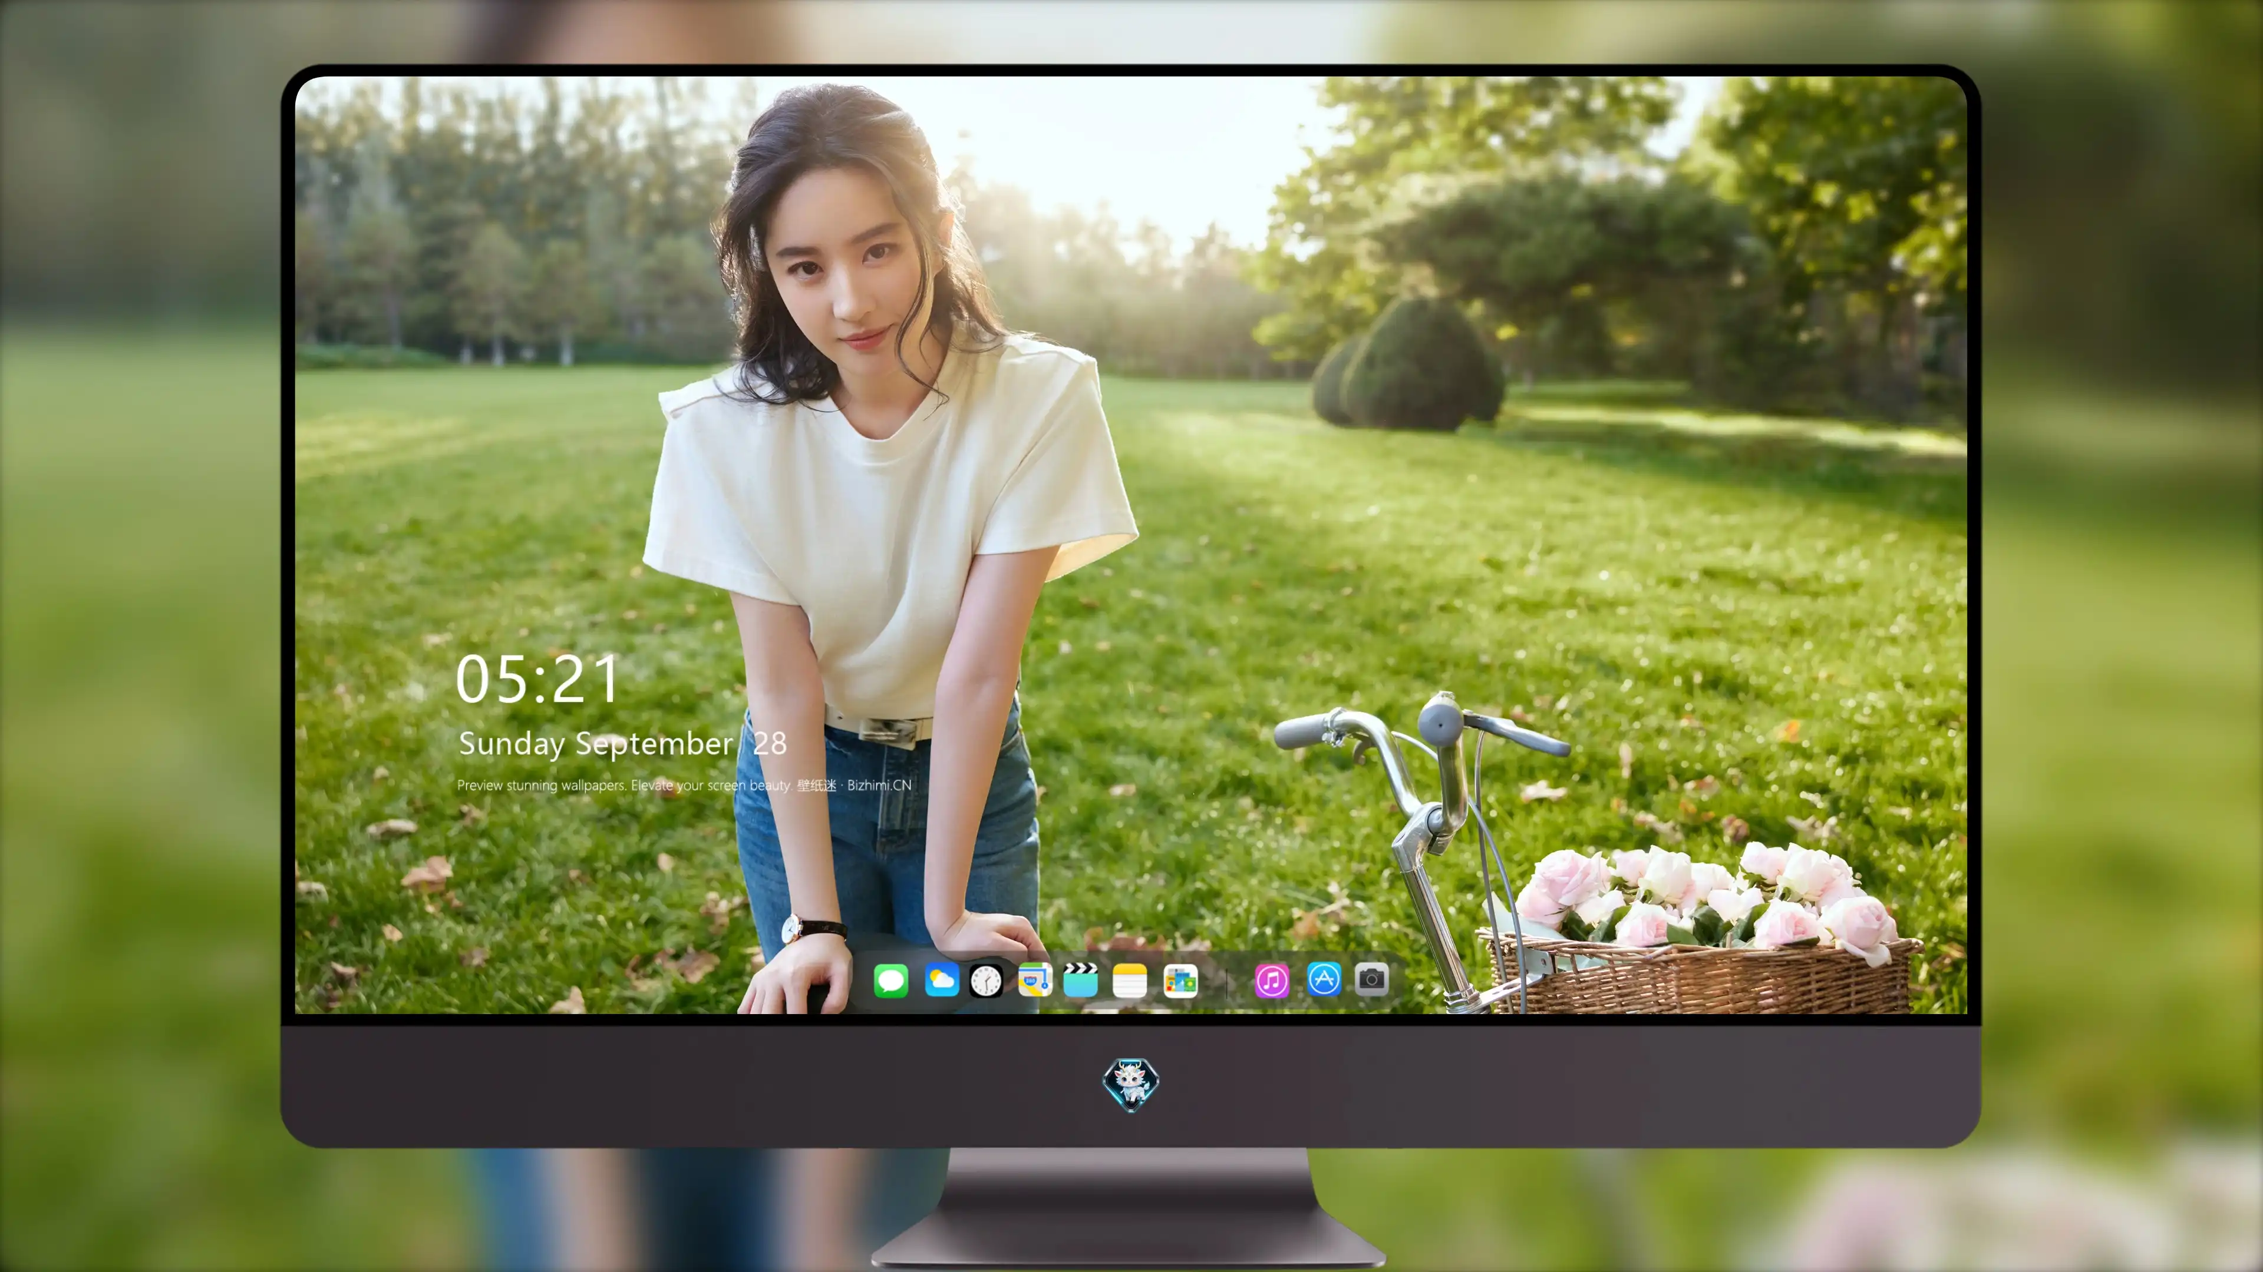The image size is (2263, 1272).
Task: Open the Weather app in the dock
Action: coord(942,980)
